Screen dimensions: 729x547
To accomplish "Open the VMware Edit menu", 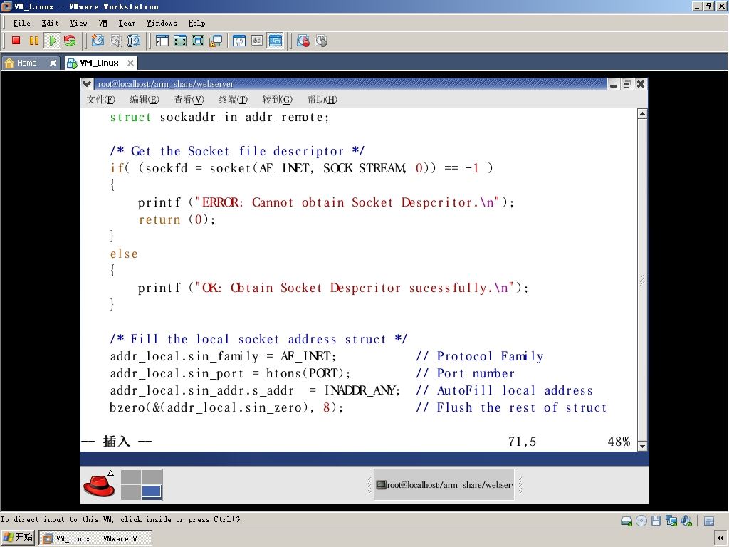I will (51, 24).
